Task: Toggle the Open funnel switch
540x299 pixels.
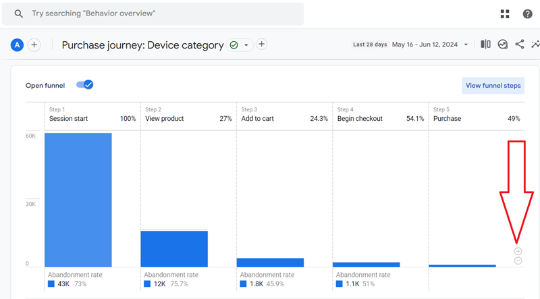Action: point(84,85)
